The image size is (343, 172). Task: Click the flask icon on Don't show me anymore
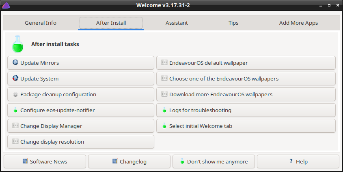(x=182, y=161)
